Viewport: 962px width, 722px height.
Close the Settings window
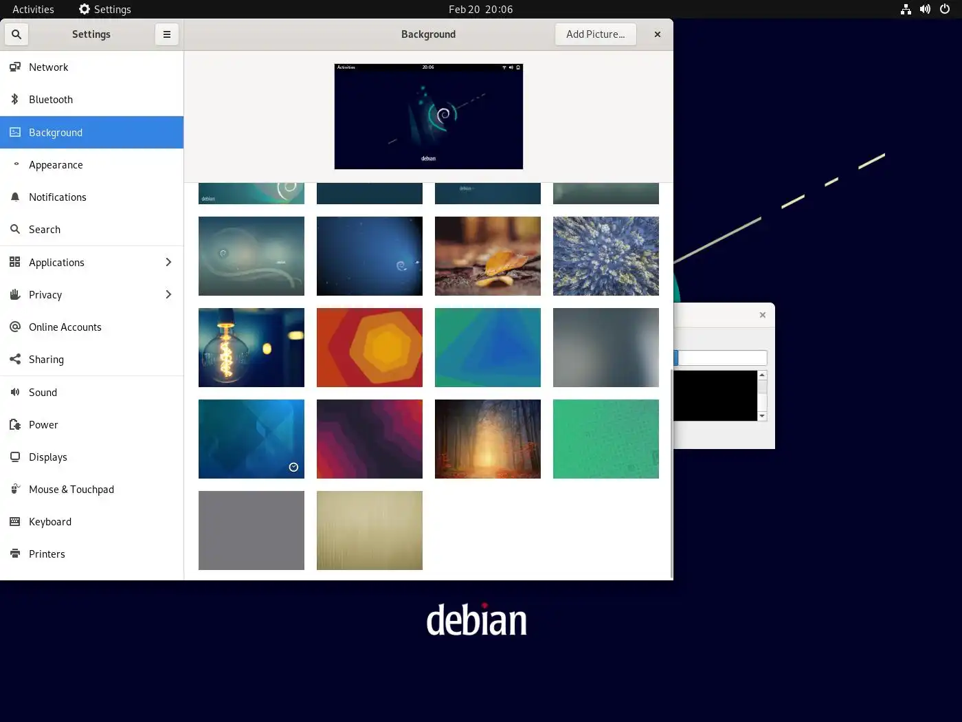click(x=658, y=34)
